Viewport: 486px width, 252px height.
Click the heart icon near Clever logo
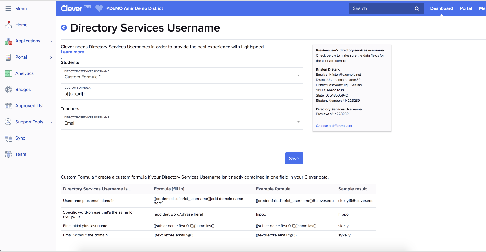(99, 8)
